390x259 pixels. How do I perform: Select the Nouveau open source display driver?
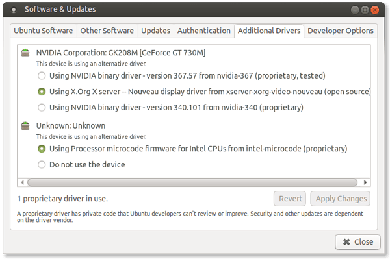coord(42,92)
